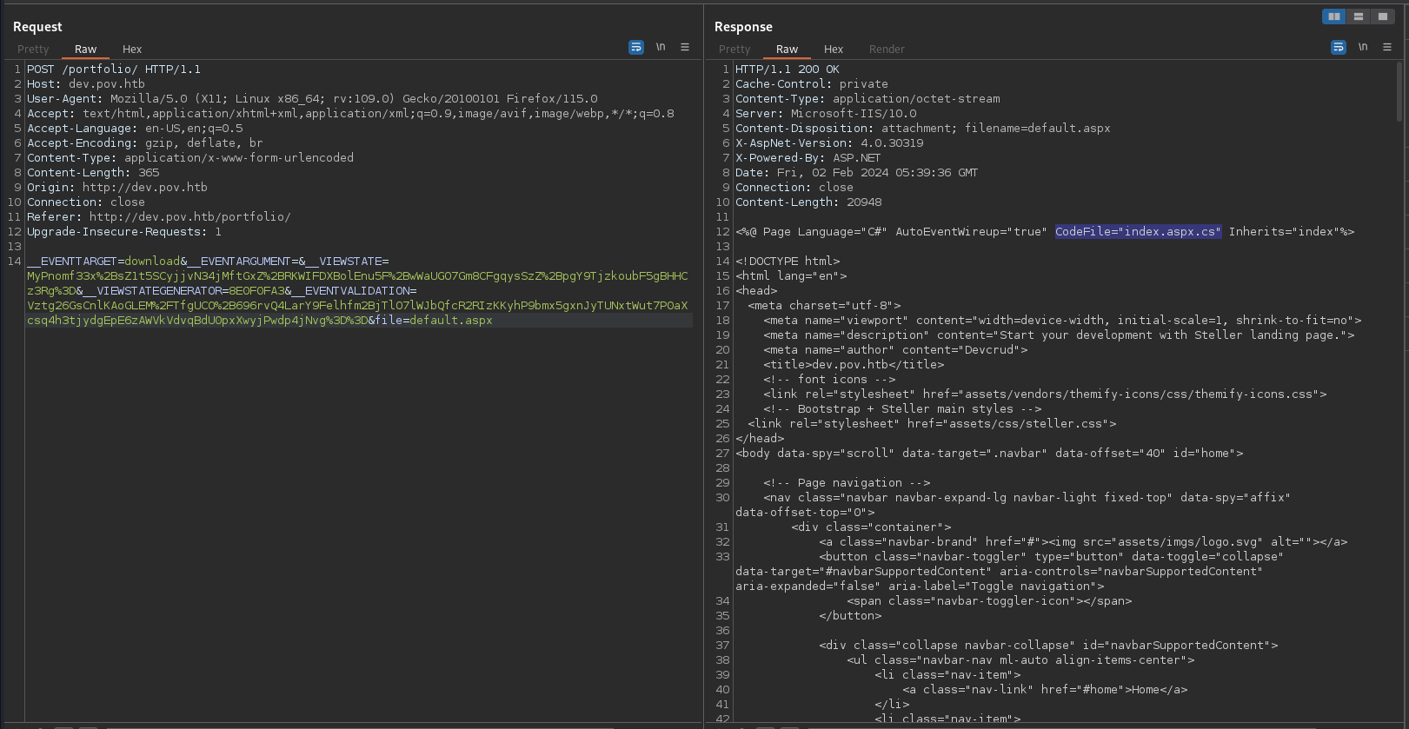Switch Request view to the Raw tab
The width and height of the screenshot is (1409, 729).
coord(85,50)
